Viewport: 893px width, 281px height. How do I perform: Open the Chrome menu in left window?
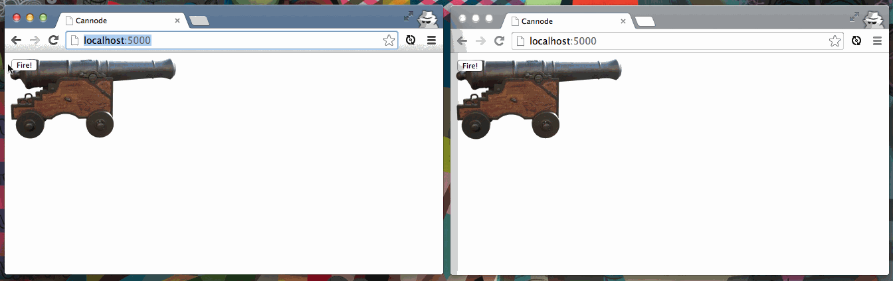coord(431,41)
